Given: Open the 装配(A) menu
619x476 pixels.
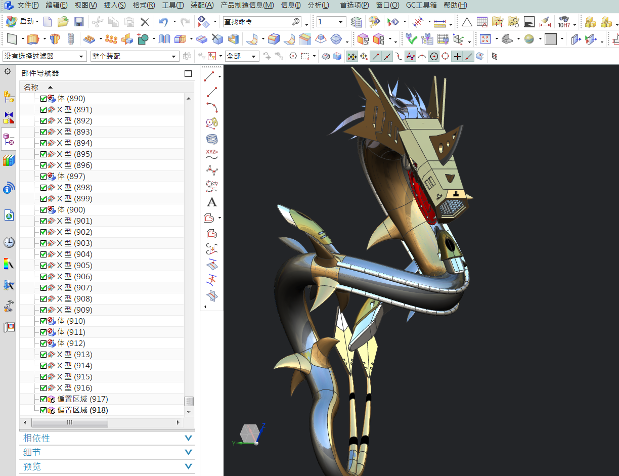Looking at the screenshot, I should point(202,5).
